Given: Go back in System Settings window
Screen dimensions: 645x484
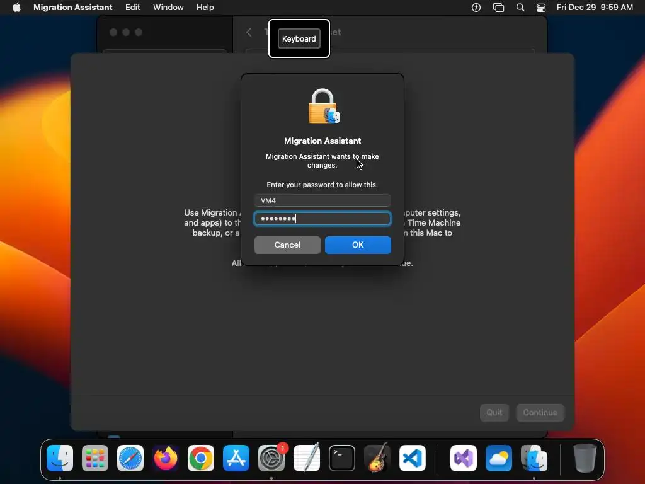Looking at the screenshot, I should pos(249,32).
